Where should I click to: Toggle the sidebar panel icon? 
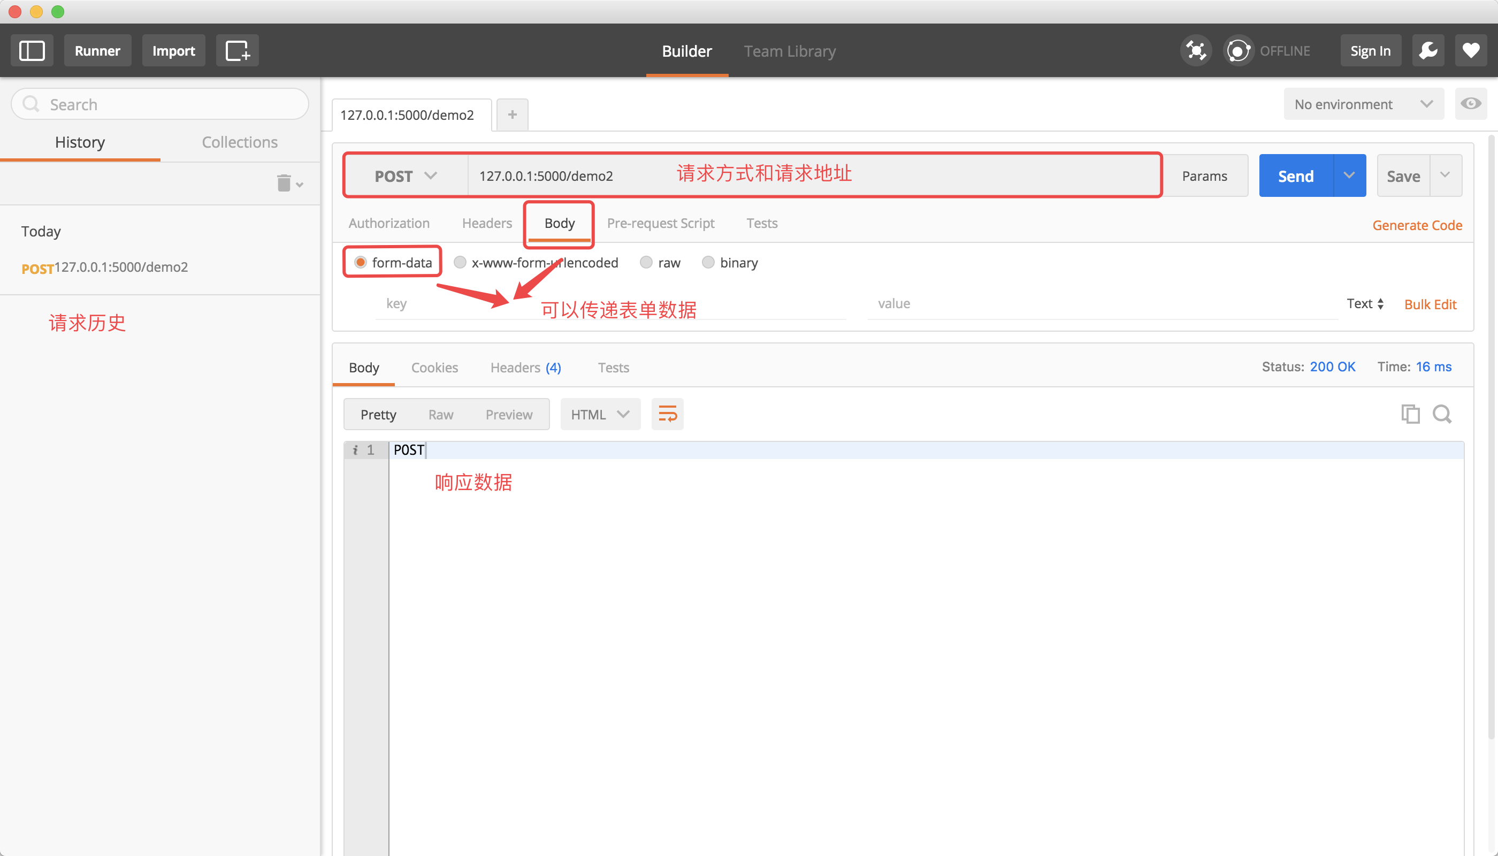(32, 51)
